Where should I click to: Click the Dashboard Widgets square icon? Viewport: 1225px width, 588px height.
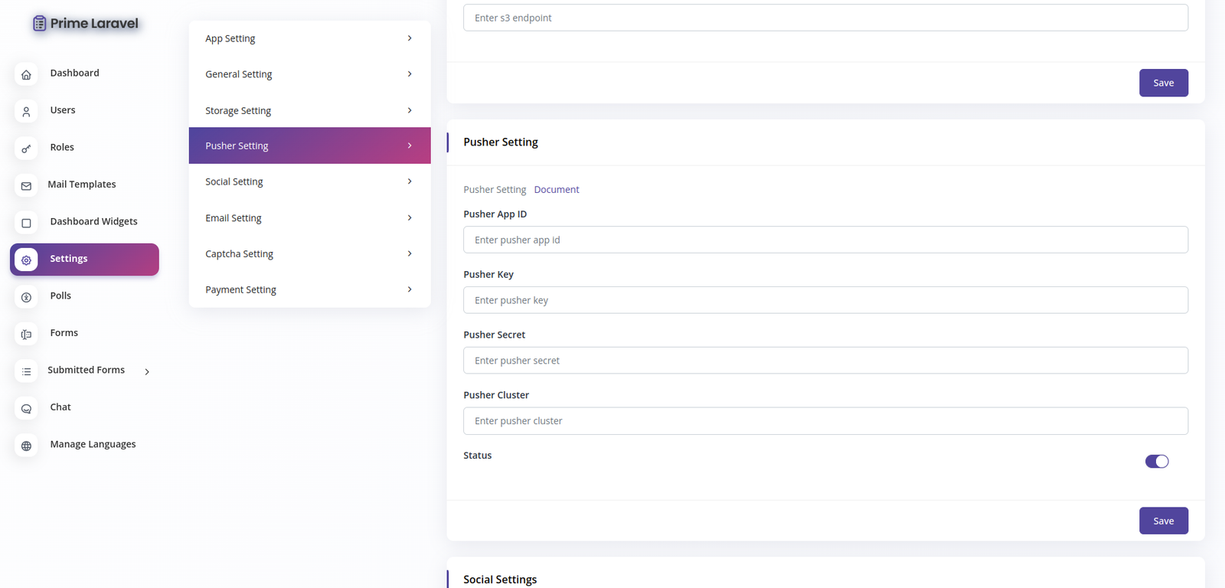[26, 223]
